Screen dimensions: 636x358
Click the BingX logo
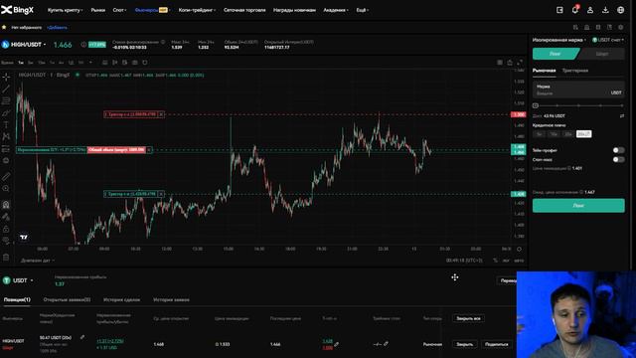(17, 10)
